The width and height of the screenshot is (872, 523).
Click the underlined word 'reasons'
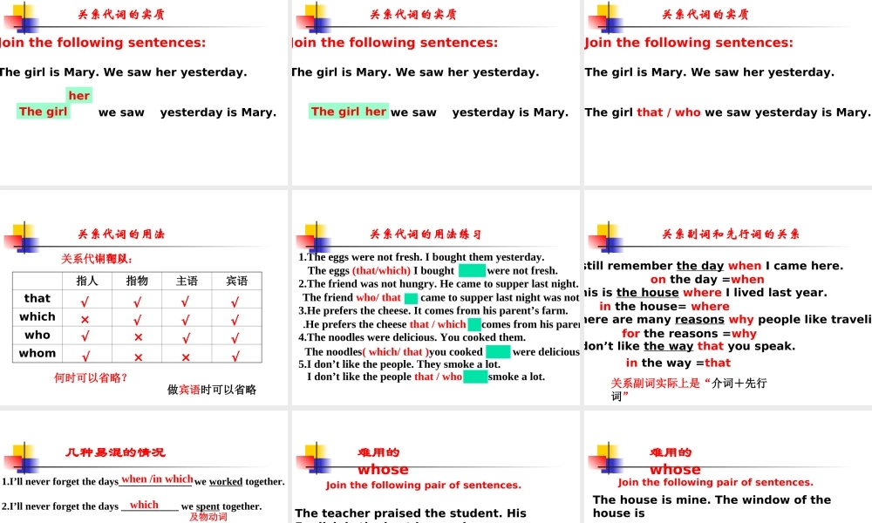(x=699, y=320)
